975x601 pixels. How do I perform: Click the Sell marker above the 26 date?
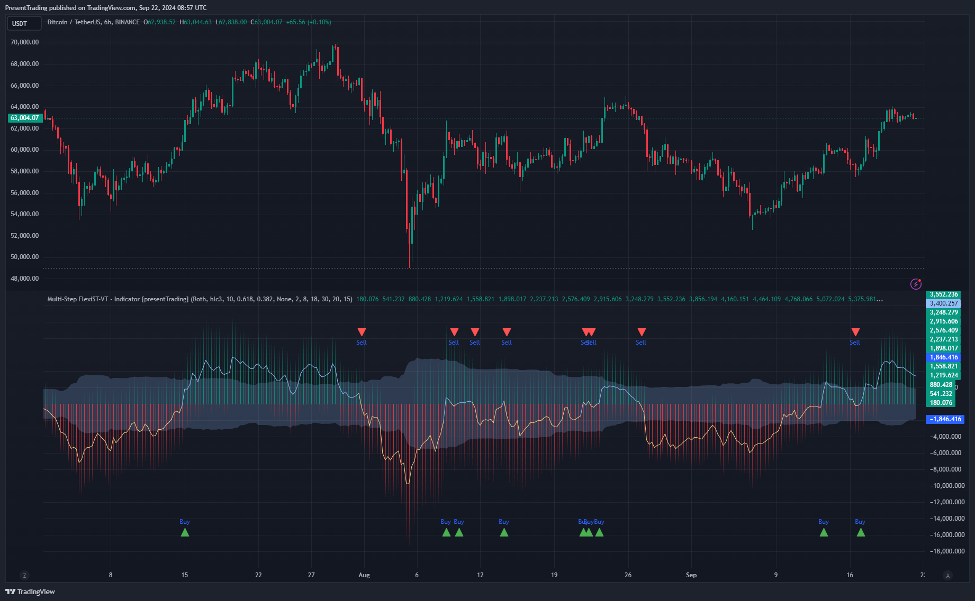(x=642, y=332)
